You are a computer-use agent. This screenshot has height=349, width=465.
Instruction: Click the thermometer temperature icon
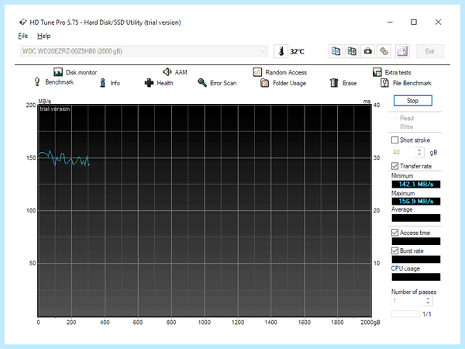coord(281,51)
